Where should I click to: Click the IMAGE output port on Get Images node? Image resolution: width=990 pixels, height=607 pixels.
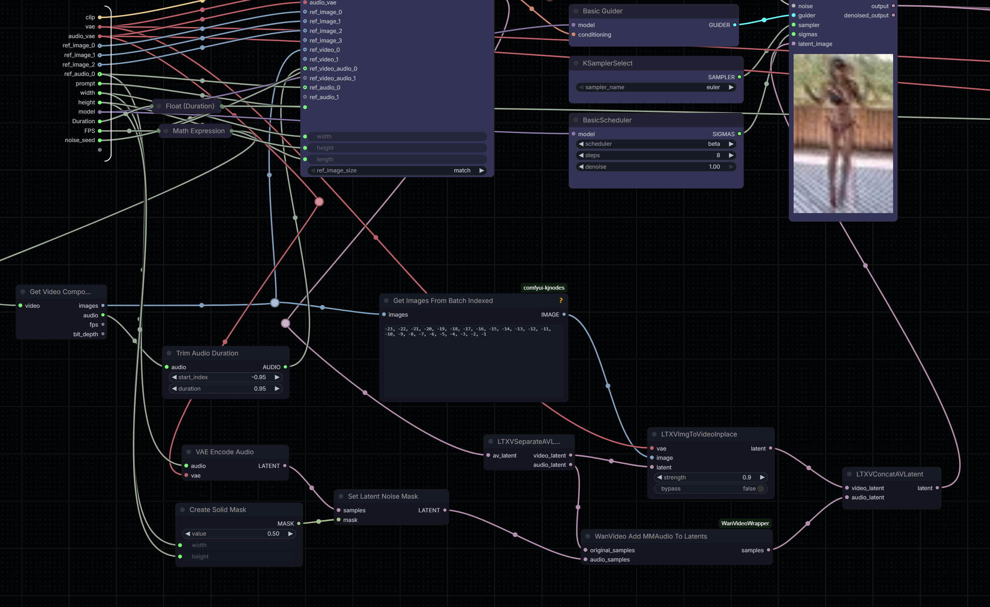pyautogui.click(x=564, y=314)
